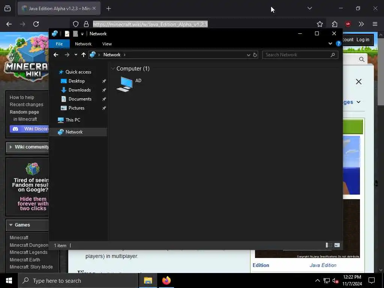The width and height of the screenshot is (384, 288).
Task: Open File Explorer from taskbar
Action: [148, 280]
